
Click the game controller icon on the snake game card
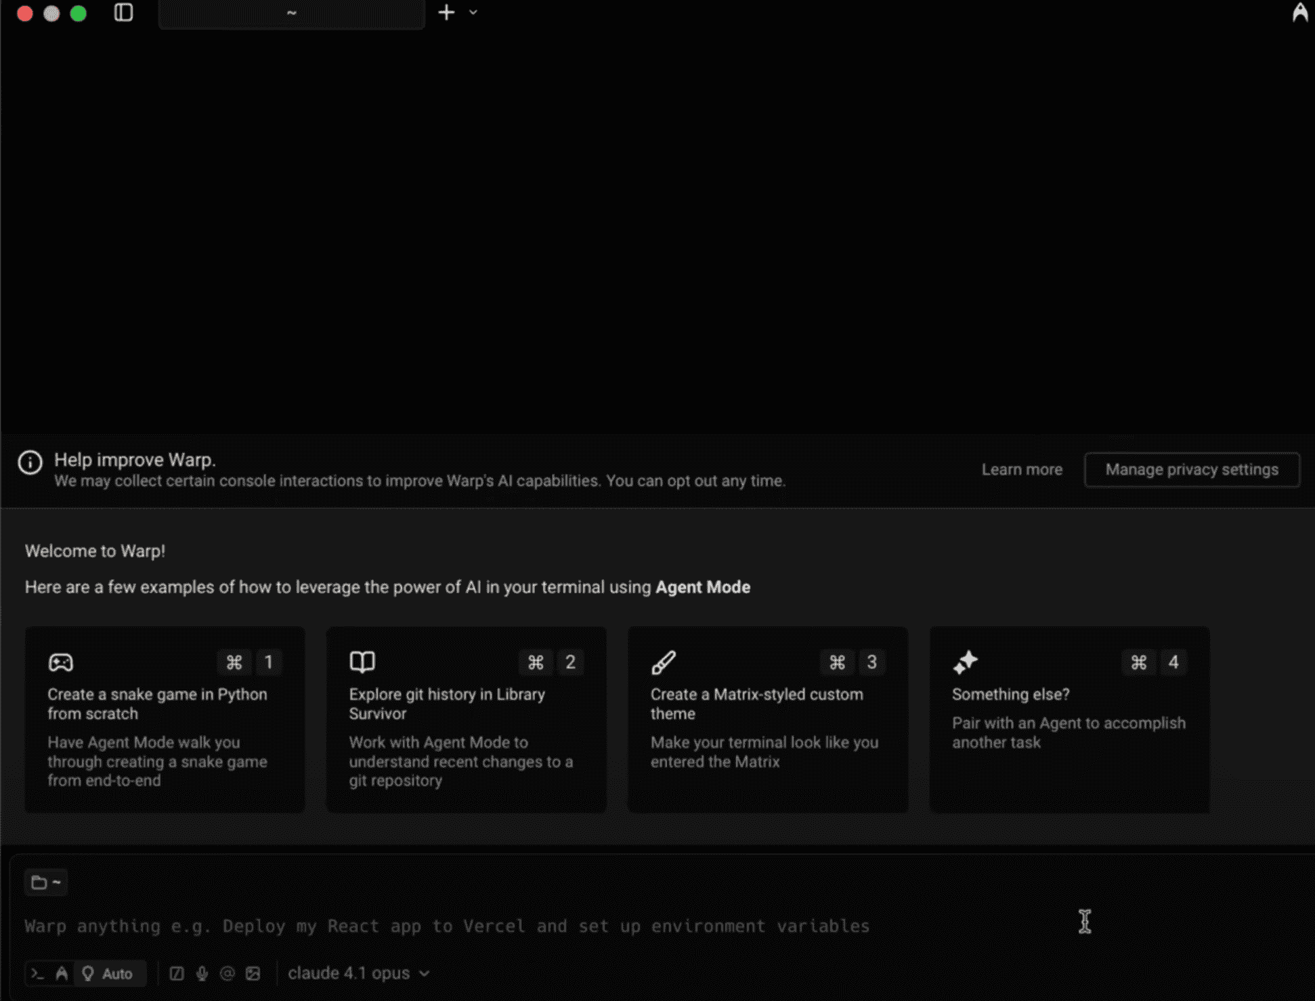(60, 662)
